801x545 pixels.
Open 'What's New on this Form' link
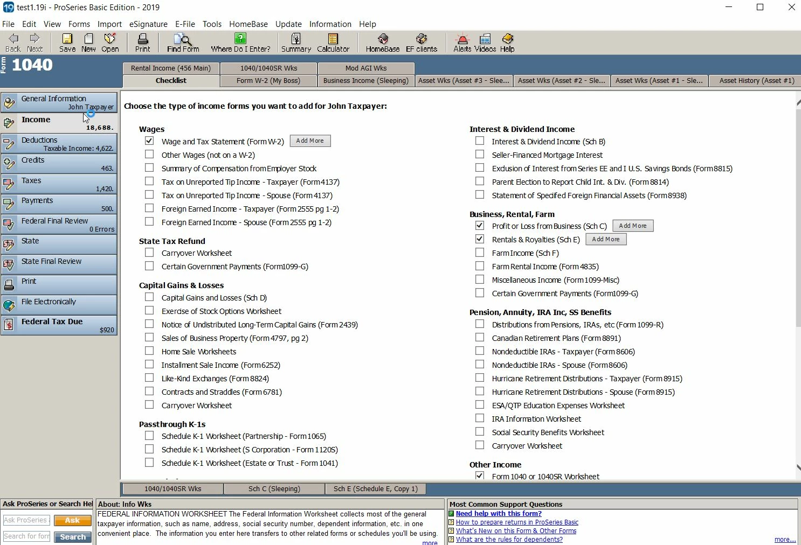516,531
